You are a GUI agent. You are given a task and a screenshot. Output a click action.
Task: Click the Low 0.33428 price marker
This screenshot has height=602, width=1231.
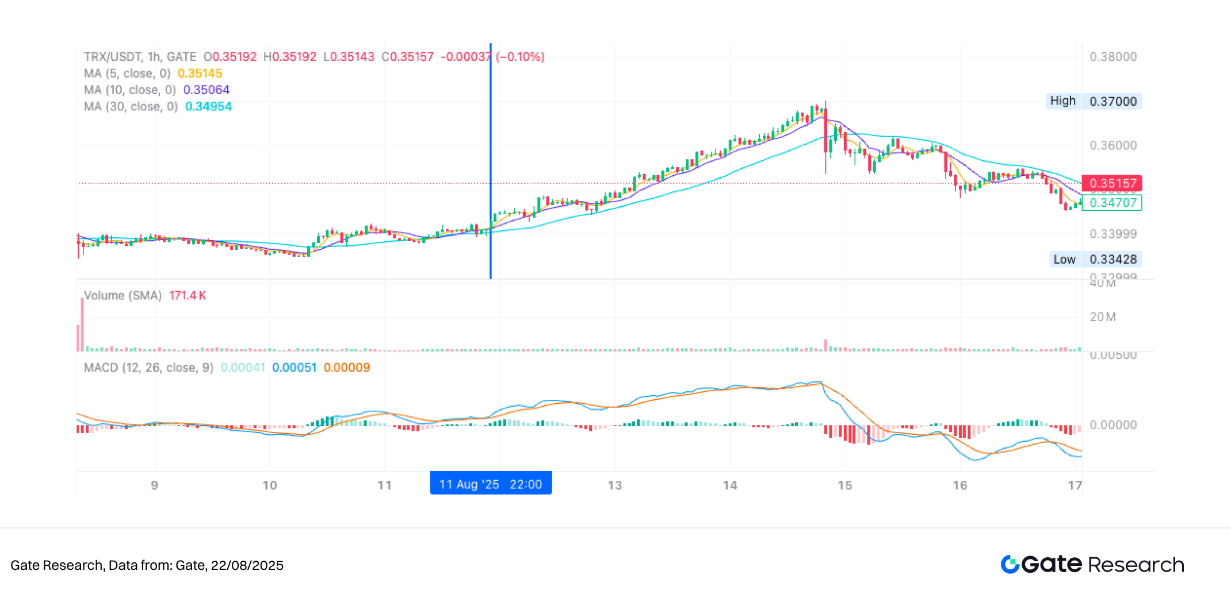(x=1095, y=259)
